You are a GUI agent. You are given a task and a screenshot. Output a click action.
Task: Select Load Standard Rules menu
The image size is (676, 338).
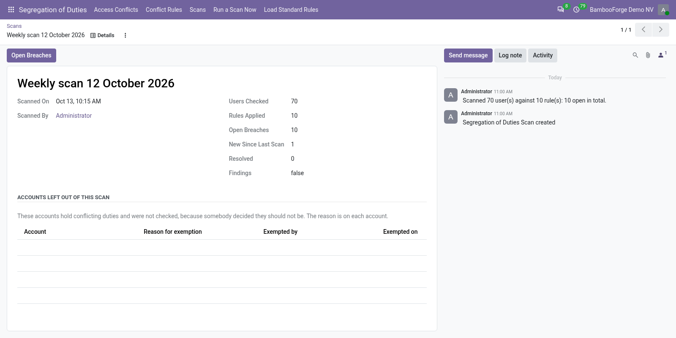tap(291, 10)
